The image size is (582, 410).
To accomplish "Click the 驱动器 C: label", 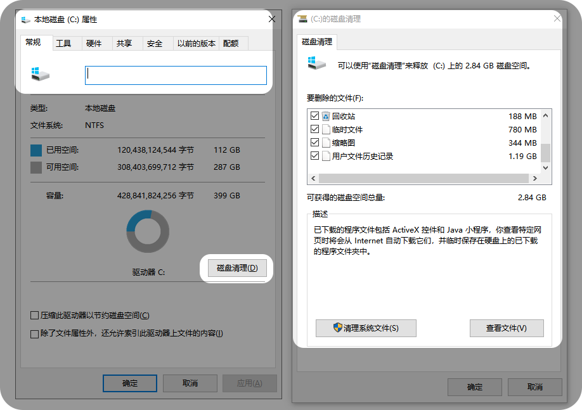I will (148, 272).
